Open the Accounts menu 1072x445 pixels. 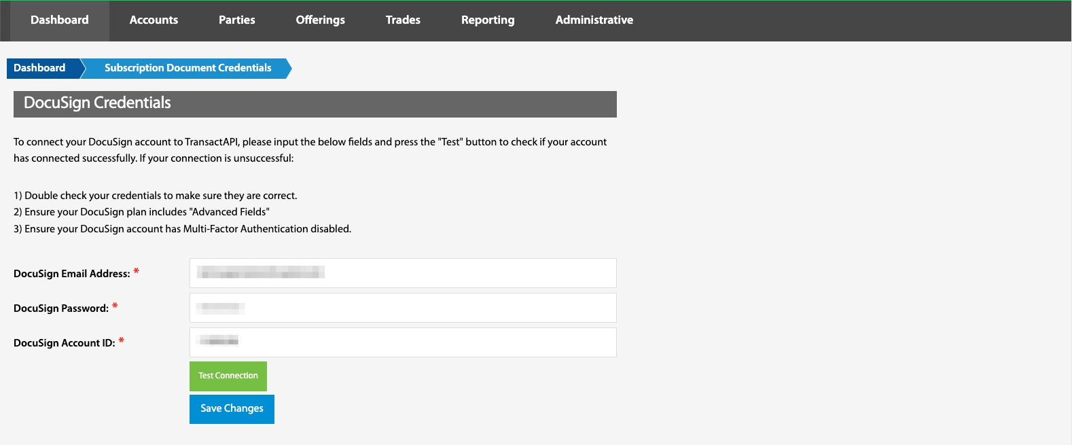[154, 20]
